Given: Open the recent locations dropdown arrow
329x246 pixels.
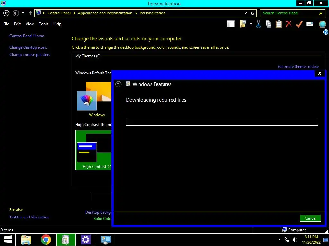Looking at the screenshot, I should pos(23,13).
